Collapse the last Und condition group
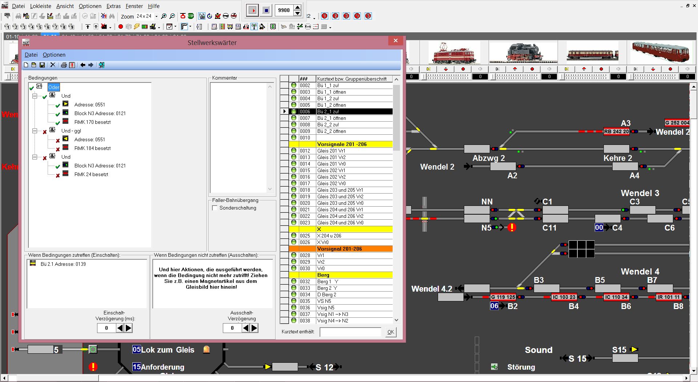 35,157
